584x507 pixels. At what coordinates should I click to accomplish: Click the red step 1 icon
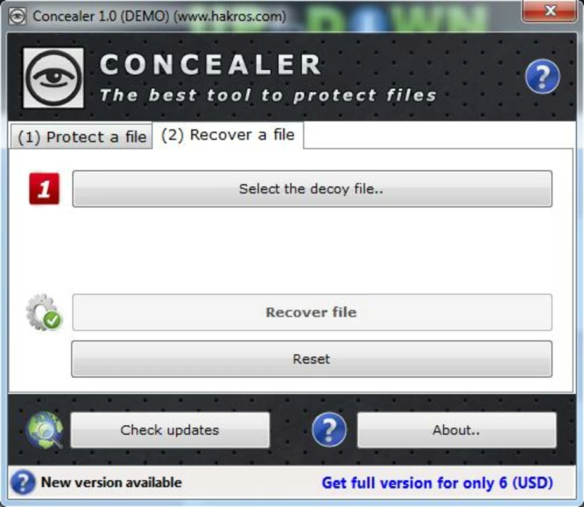[x=44, y=189]
